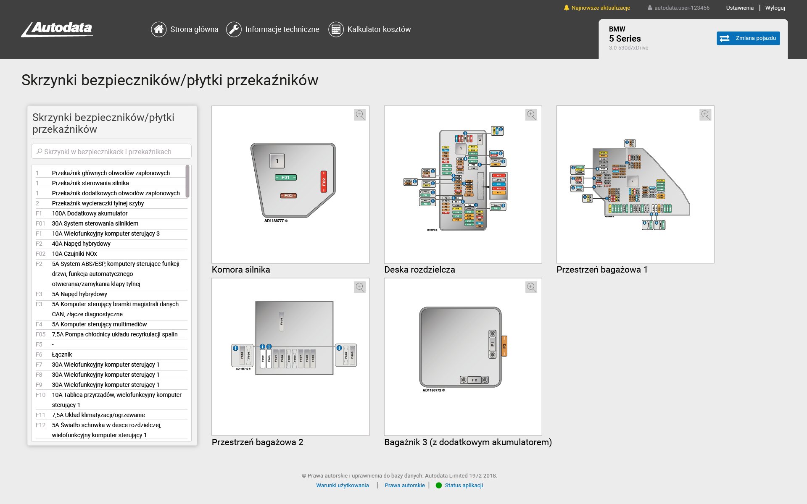Viewport: 807px width, 504px height.
Task: Click the Najnowsze aktualizacje alert bell icon
Action: [567, 7]
